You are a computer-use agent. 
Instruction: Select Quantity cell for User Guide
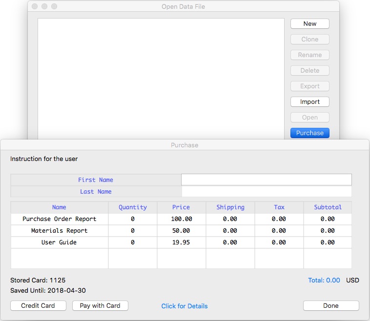click(x=132, y=242)
